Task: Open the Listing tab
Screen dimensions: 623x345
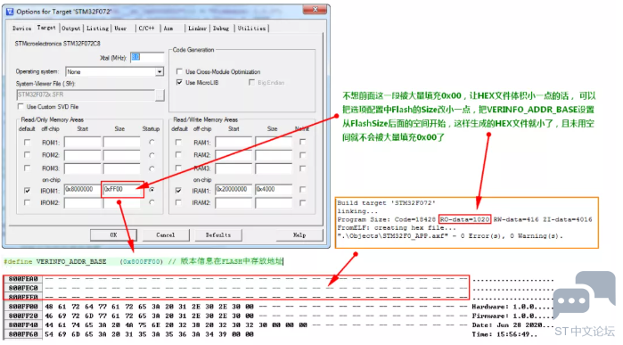Action: point(97,29)
